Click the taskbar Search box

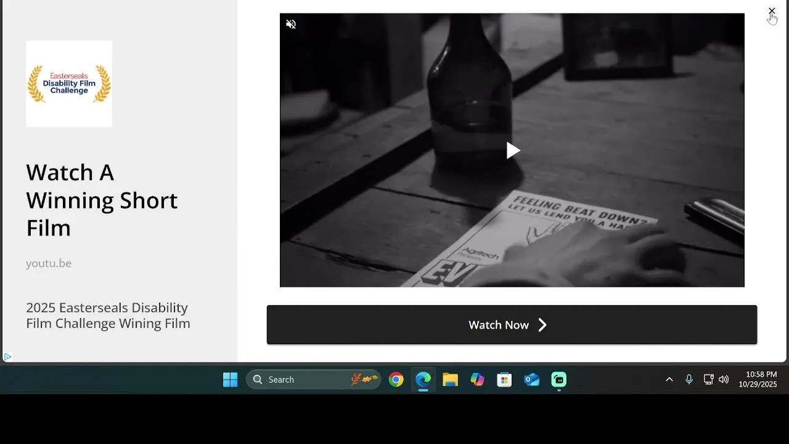(313, 380)
